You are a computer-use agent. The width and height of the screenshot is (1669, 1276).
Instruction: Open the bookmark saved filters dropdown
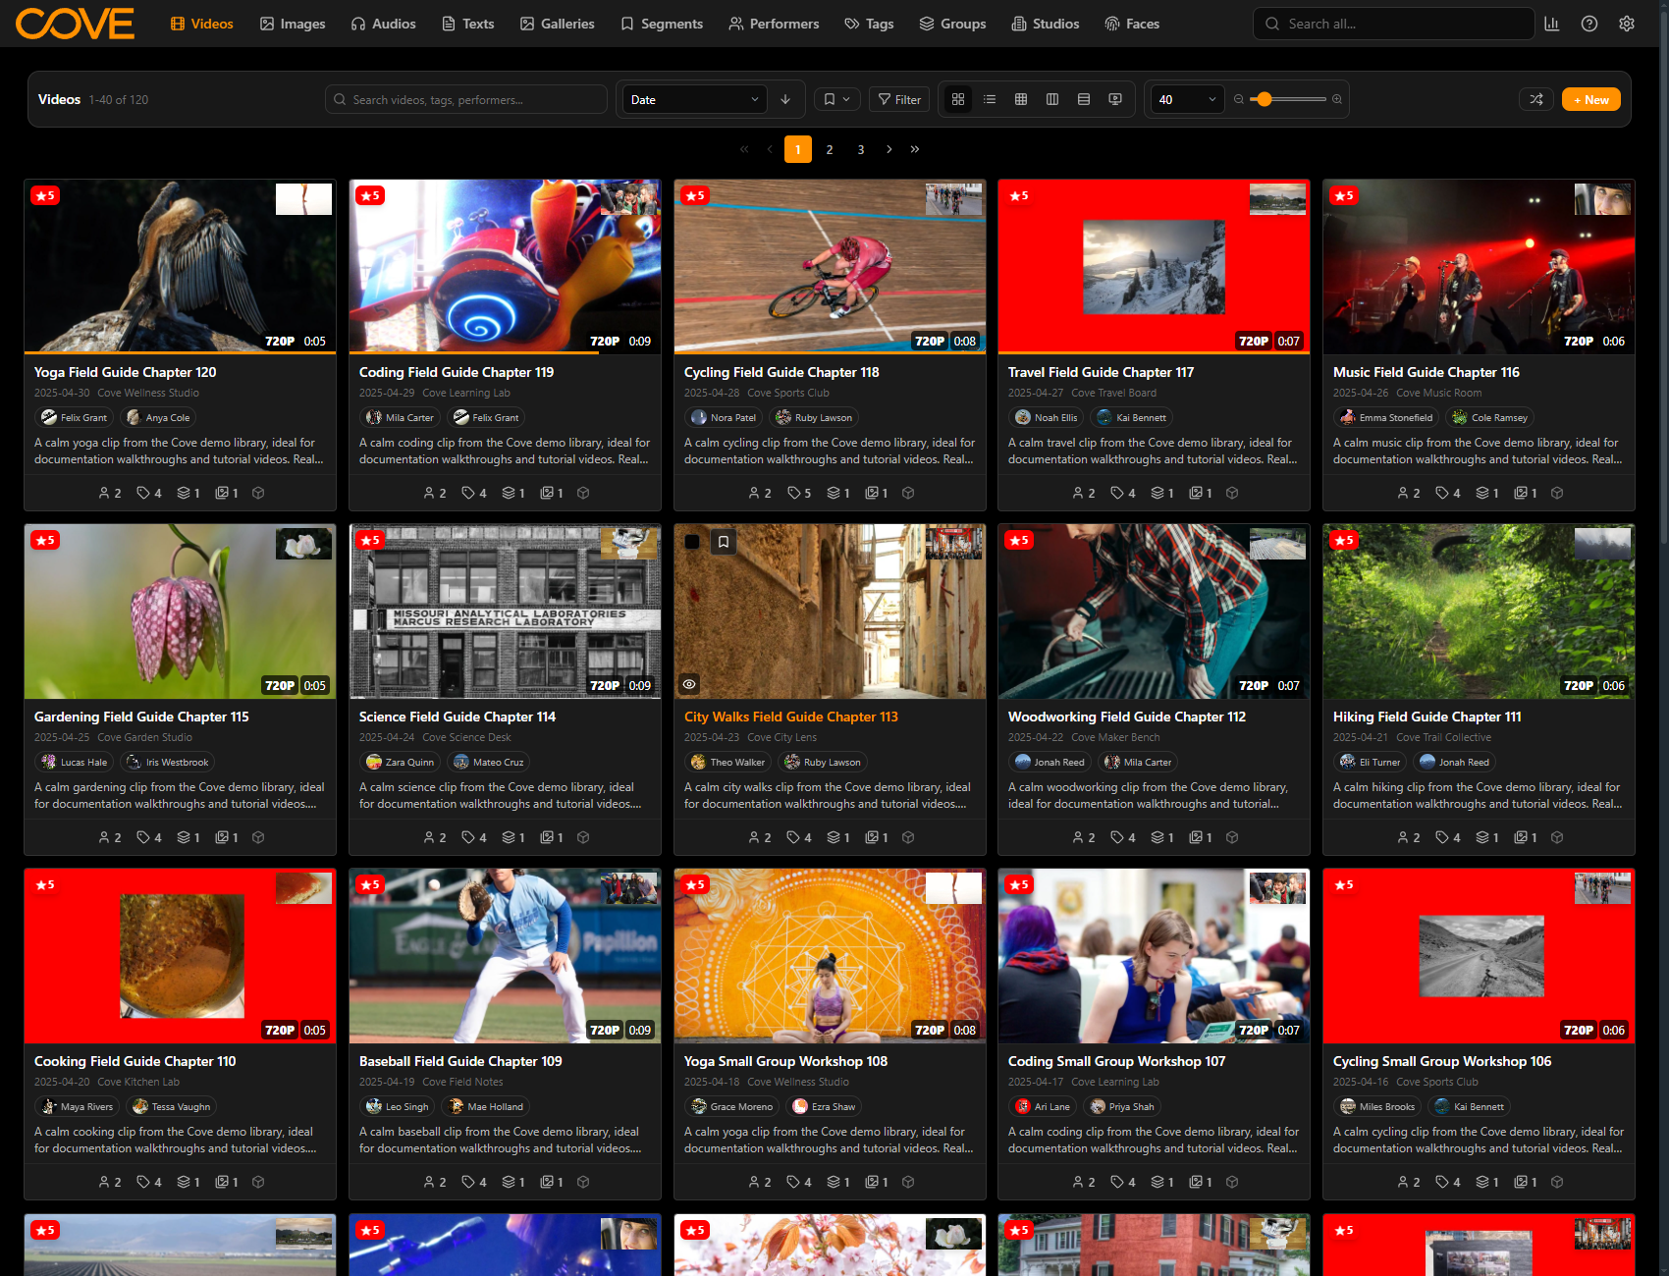click(x=837, y=99)
